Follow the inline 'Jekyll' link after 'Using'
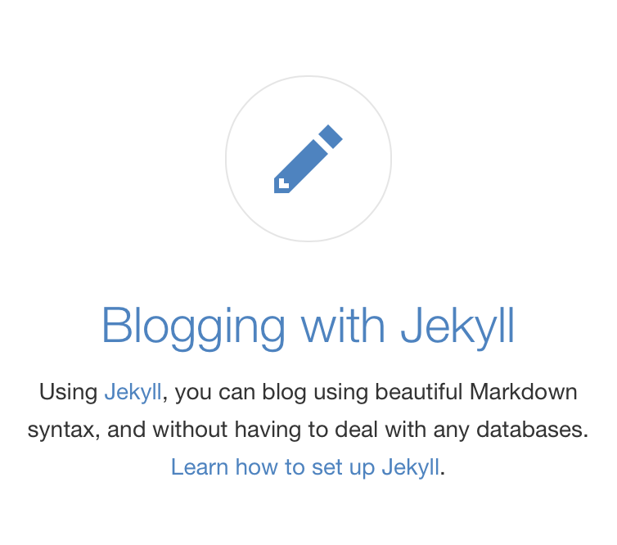The height and width of the screenshot is (545, 617). click(x=133, y=392)
